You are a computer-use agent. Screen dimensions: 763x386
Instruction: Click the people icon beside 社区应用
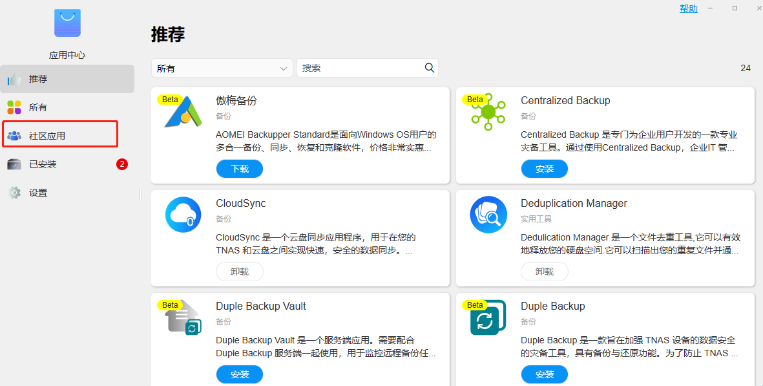(x=14, y=136)
